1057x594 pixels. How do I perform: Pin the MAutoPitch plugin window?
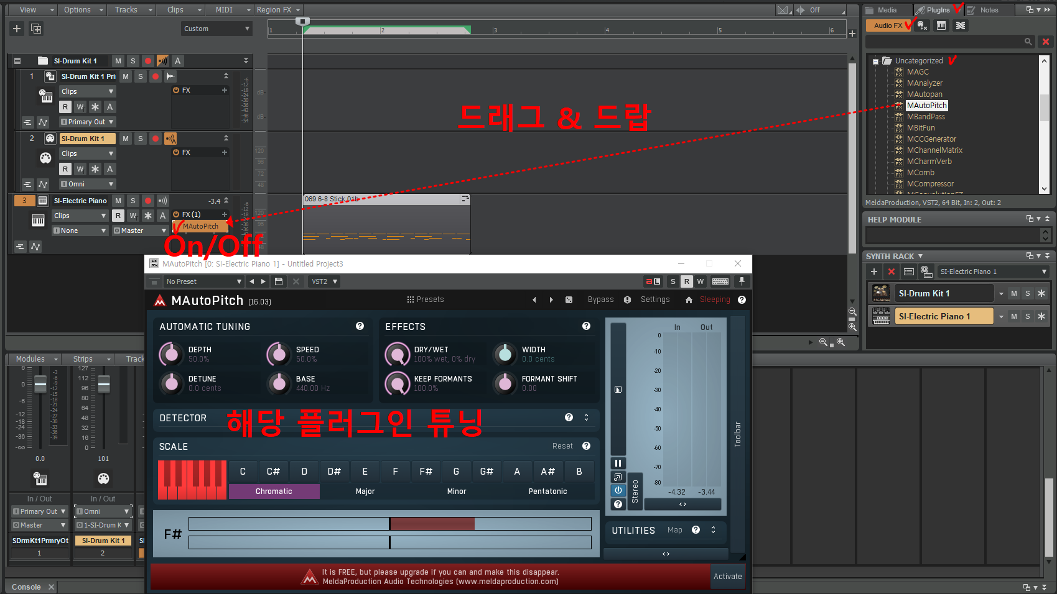coord(742,281)
